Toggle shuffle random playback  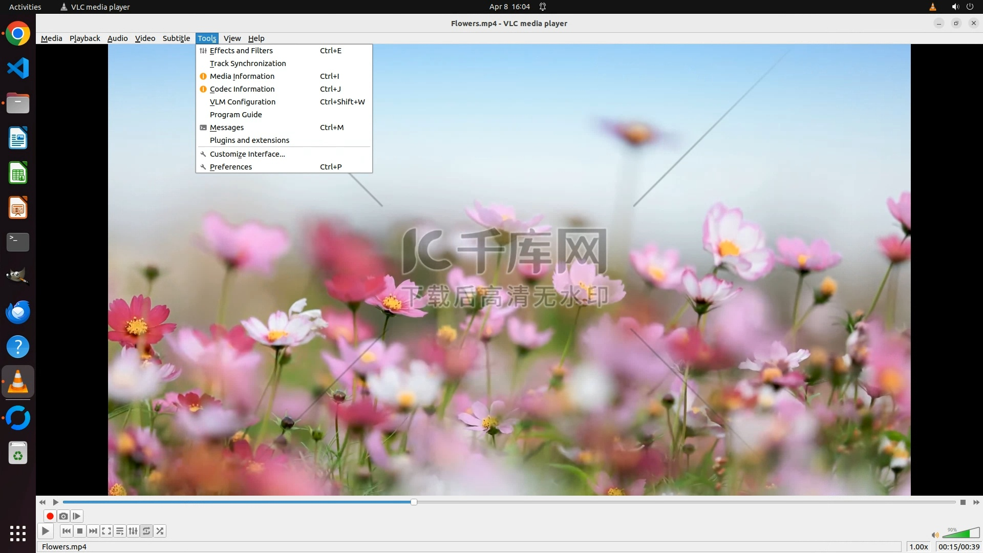coord(160,531)
